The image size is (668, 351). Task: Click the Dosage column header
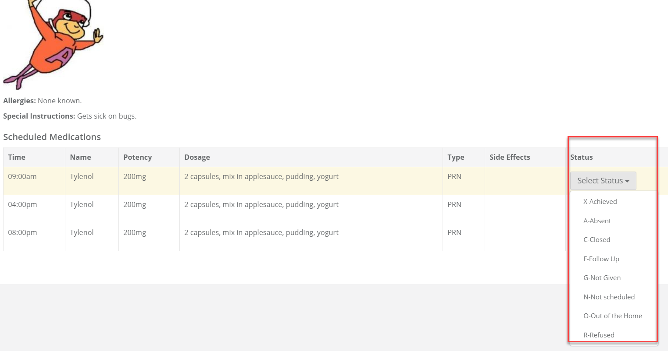197,157
